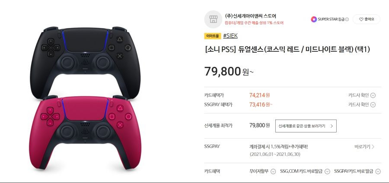Viewport: 389px width, 183px height.
Task: Click the Midnight Black controller image
Action: tap(85, 62)
